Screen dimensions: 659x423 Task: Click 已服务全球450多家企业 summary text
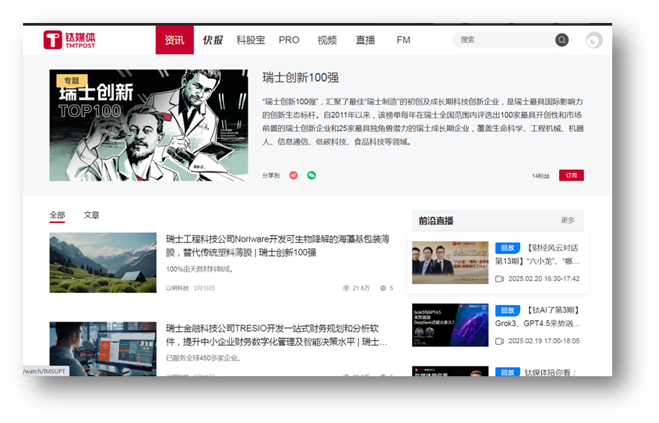tap(203, 358)
